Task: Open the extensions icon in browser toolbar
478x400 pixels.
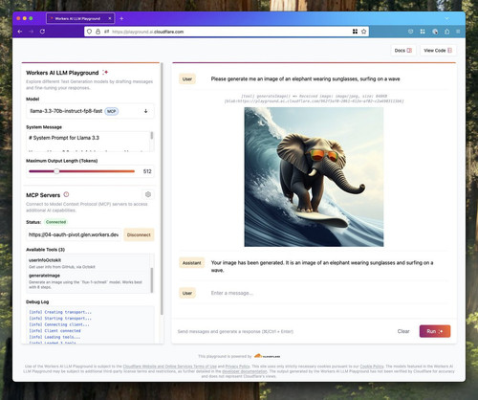Action: (447, 32)
